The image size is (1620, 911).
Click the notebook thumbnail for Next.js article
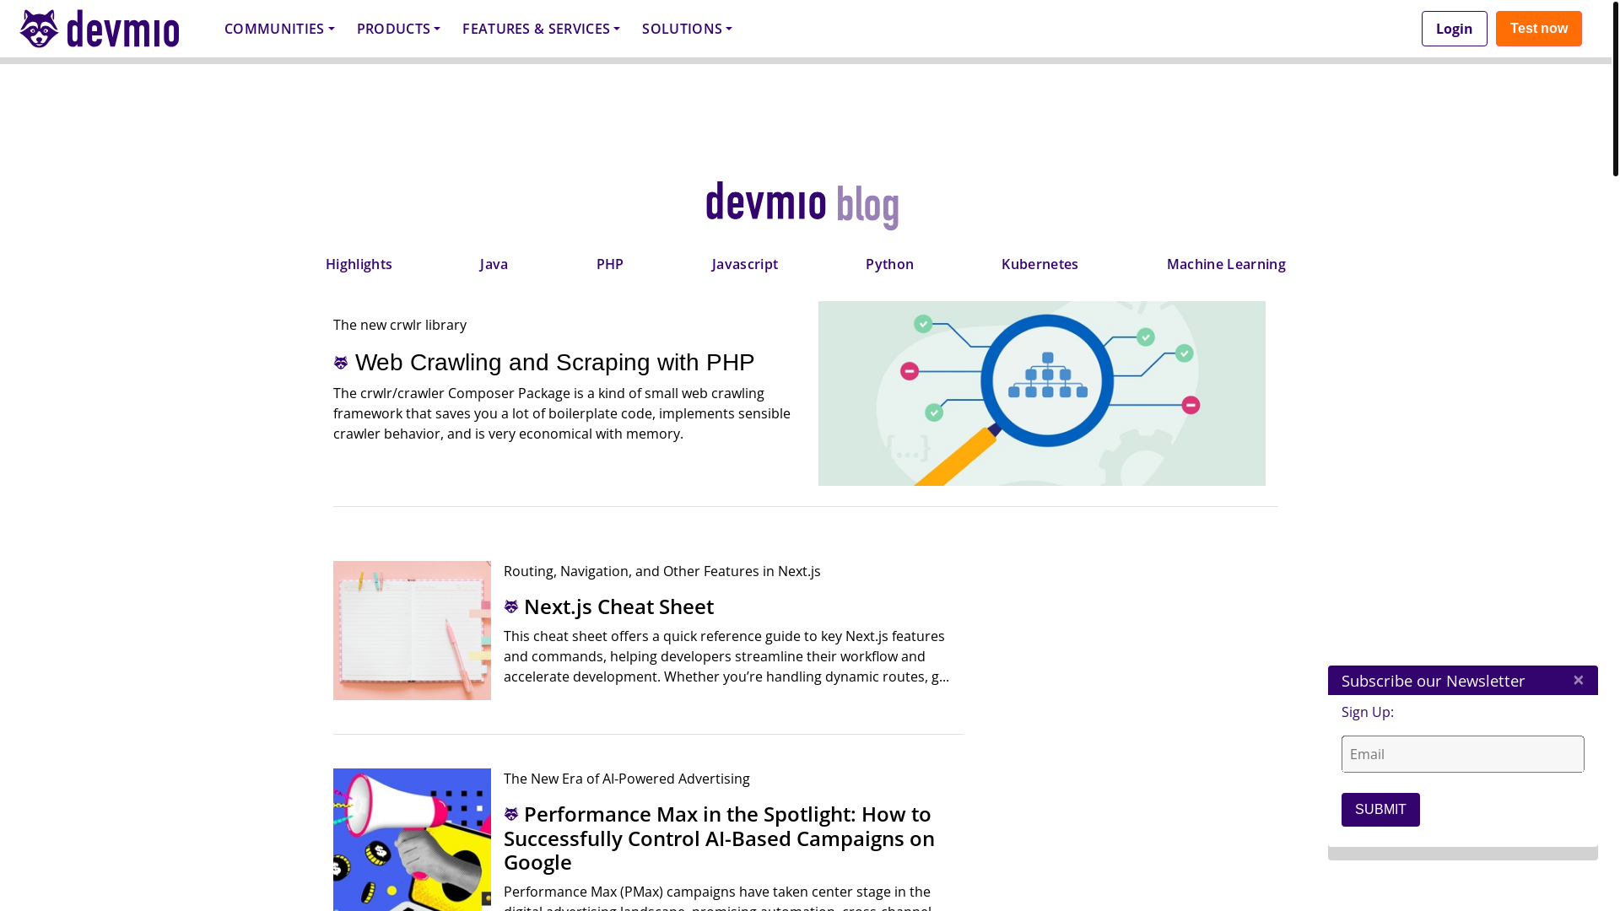[412, 630]
